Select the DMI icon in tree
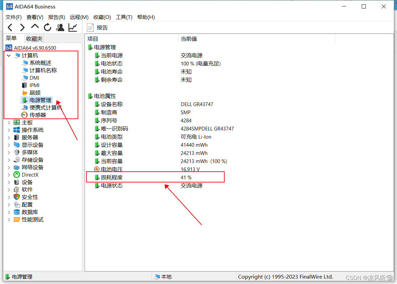 pos(25,78)
